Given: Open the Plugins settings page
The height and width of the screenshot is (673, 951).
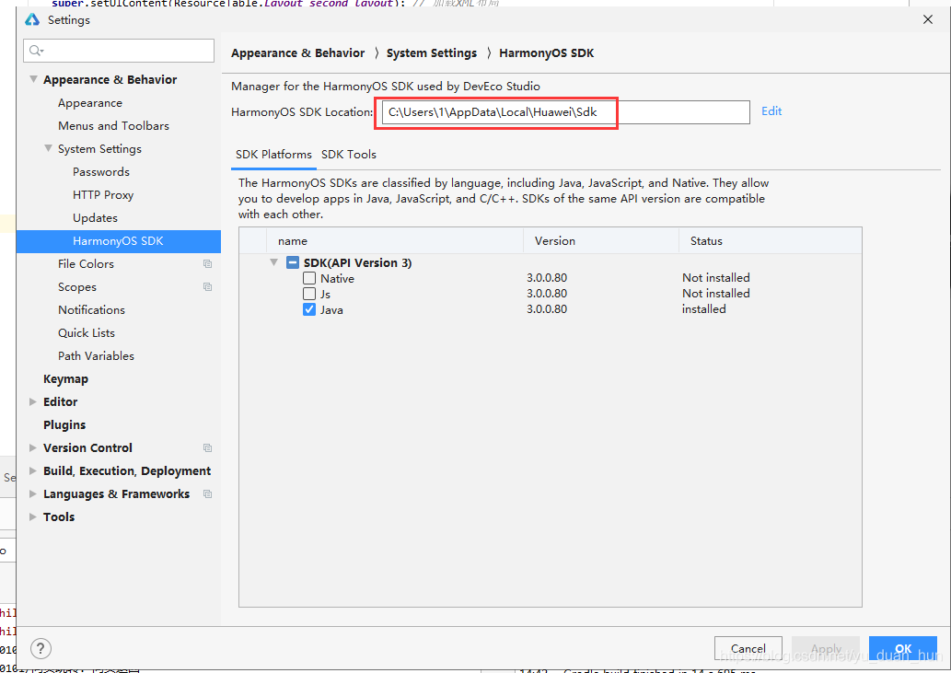Looking at the screenshot, I should pos(64,425).
